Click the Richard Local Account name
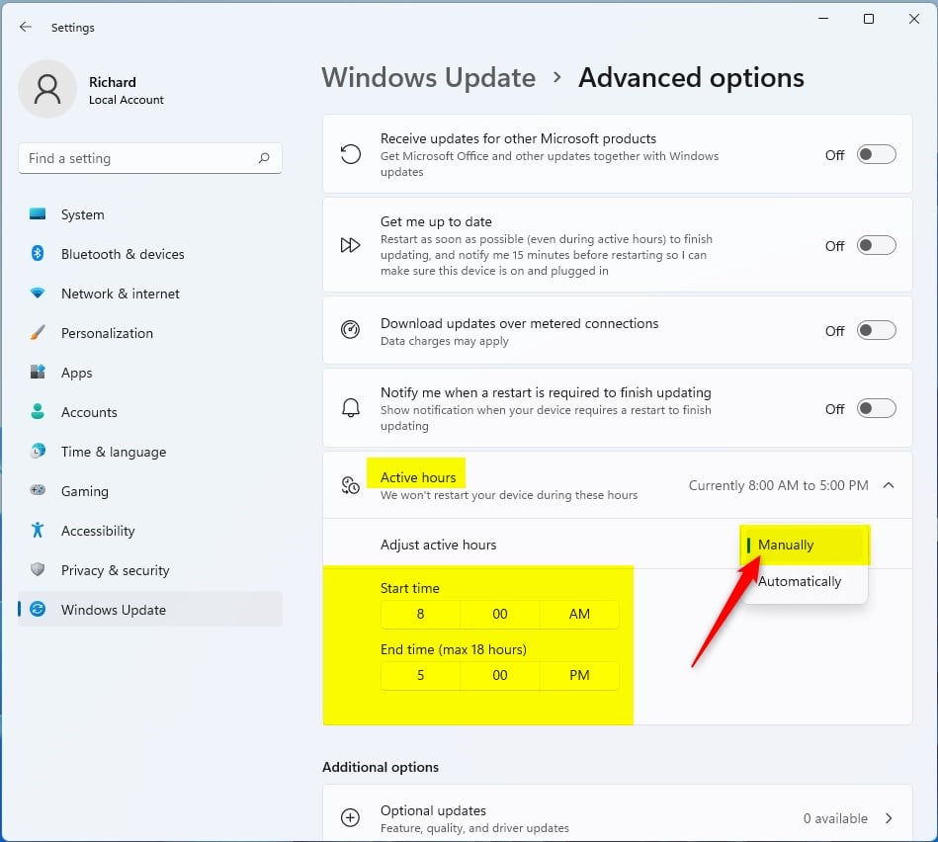 [127, 90]
